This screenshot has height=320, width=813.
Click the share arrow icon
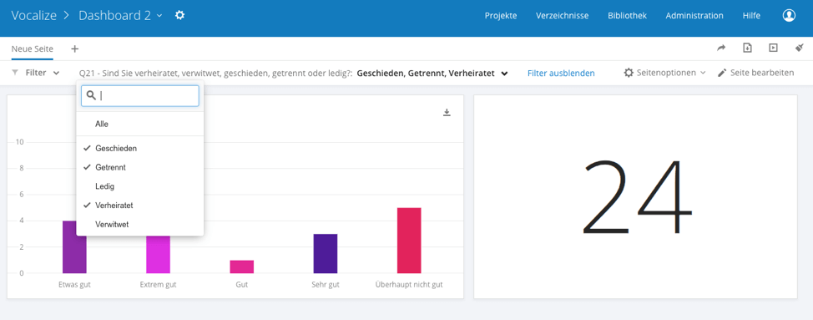721,48
